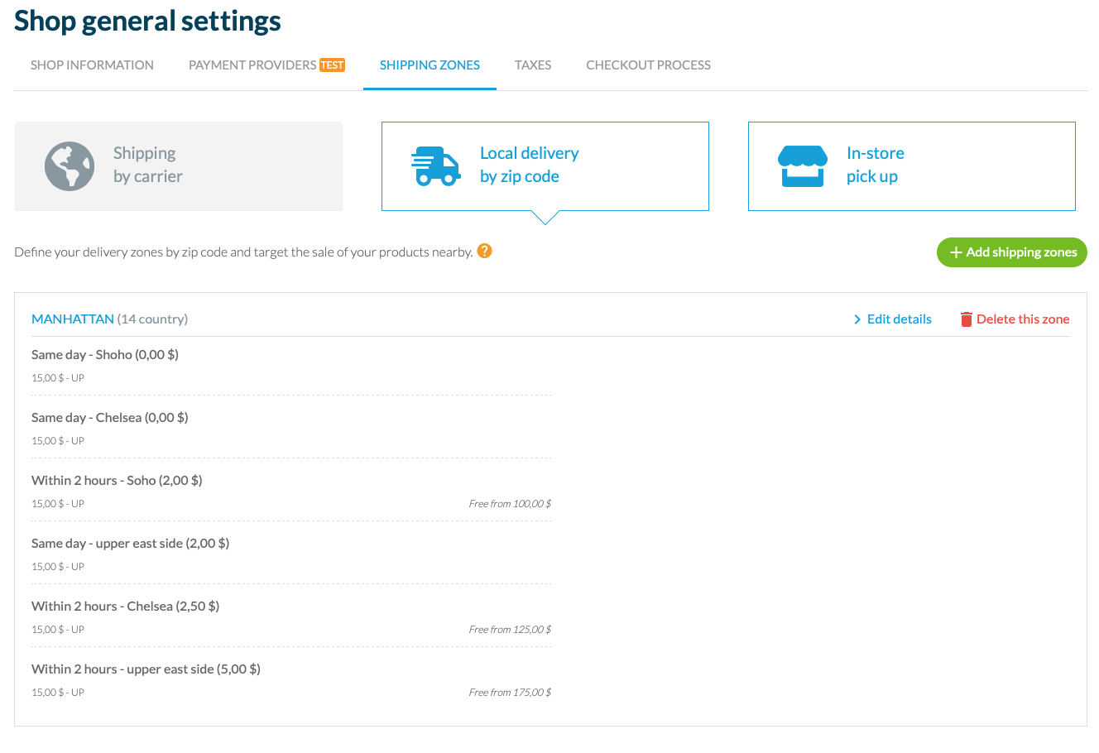Open the Shop Information tab
1099x753 pixels.
[92, 65]
